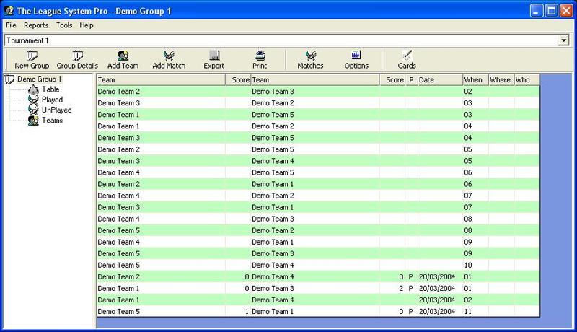Image resolution: width=577 pixels, height=332 pixels.
Task: Click the P column header
Action: tap(411, 80)
